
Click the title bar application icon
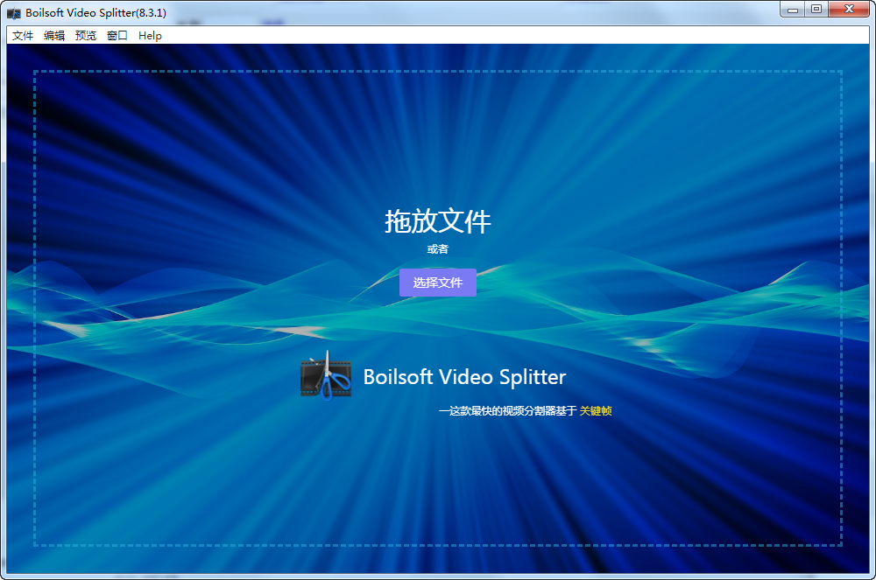(x=14, y=13)
